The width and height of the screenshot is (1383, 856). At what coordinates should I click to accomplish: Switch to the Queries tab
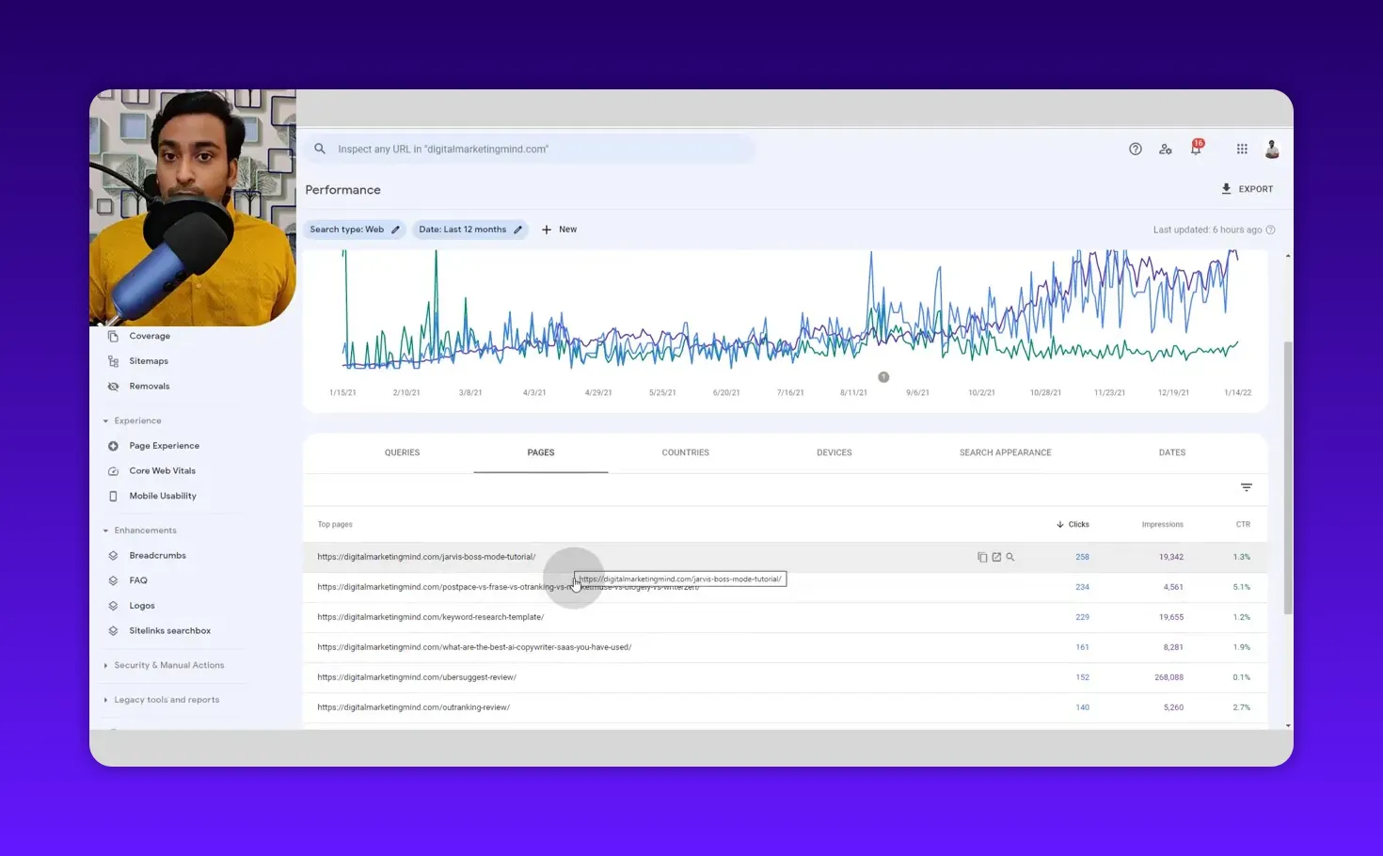[402, 452]
